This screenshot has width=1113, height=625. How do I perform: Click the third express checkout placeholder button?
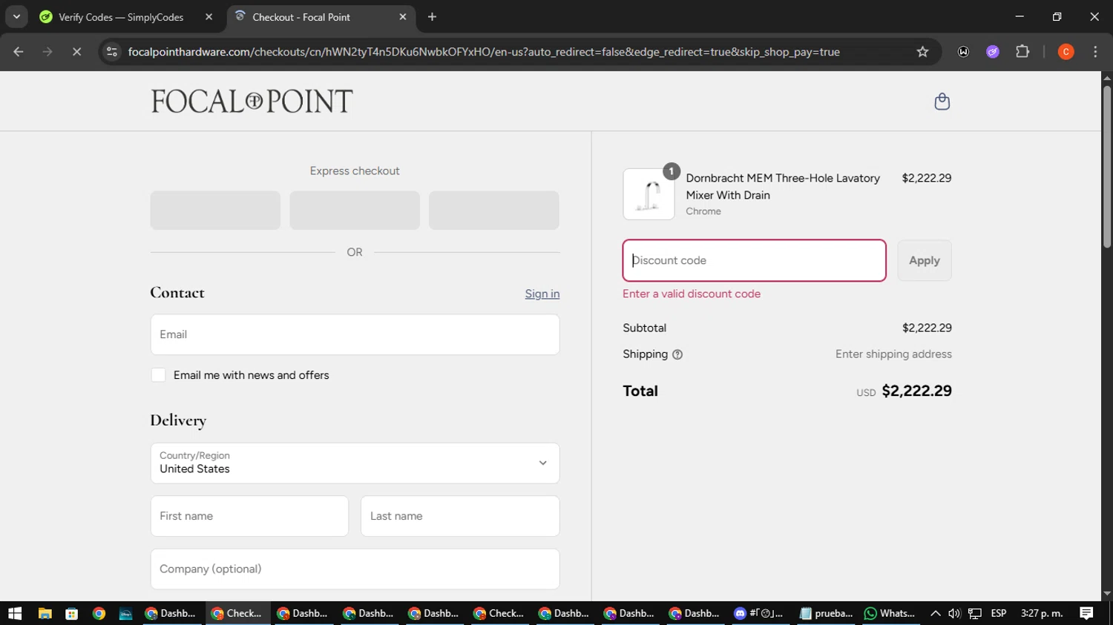(x=494, y=211)
